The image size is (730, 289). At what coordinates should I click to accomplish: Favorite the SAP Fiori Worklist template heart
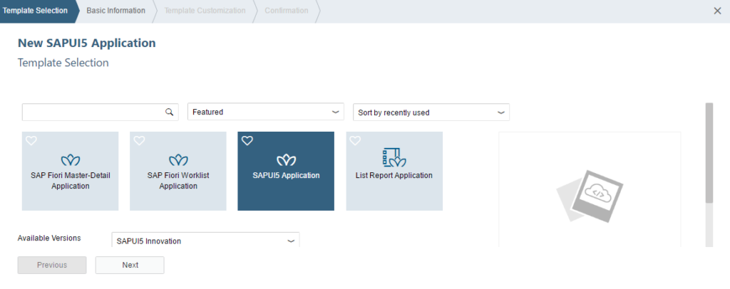139,141
